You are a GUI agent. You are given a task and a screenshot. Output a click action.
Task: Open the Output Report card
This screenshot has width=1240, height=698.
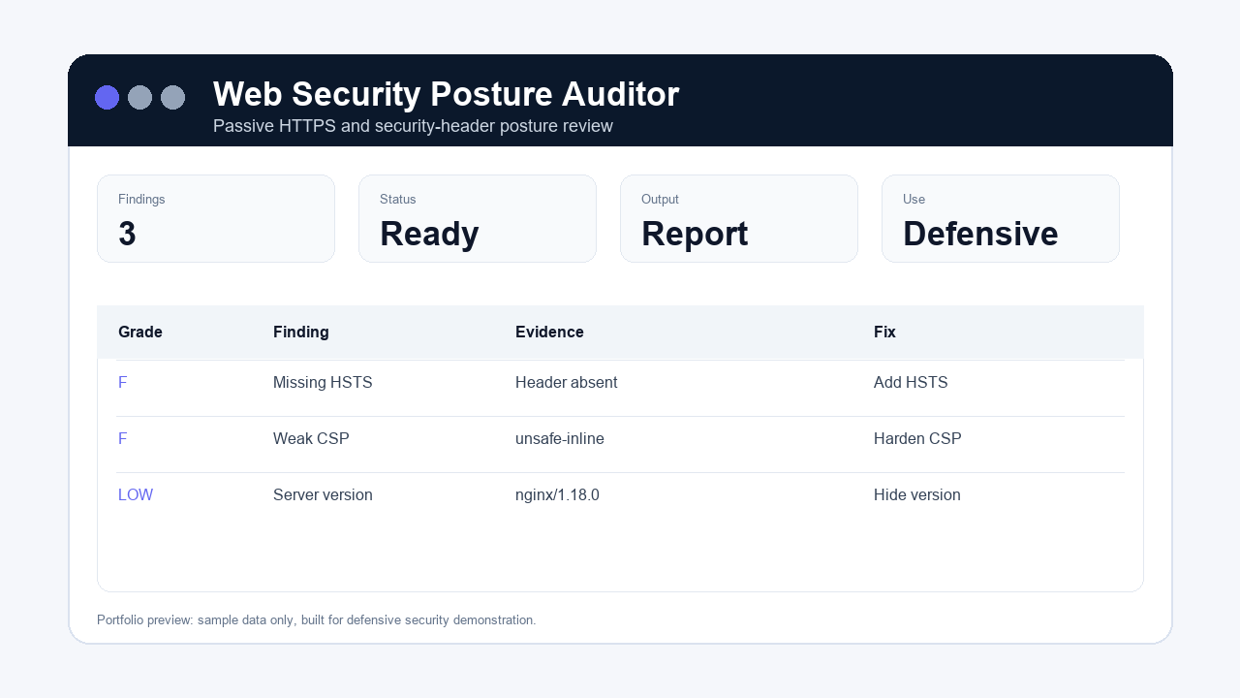739,218
